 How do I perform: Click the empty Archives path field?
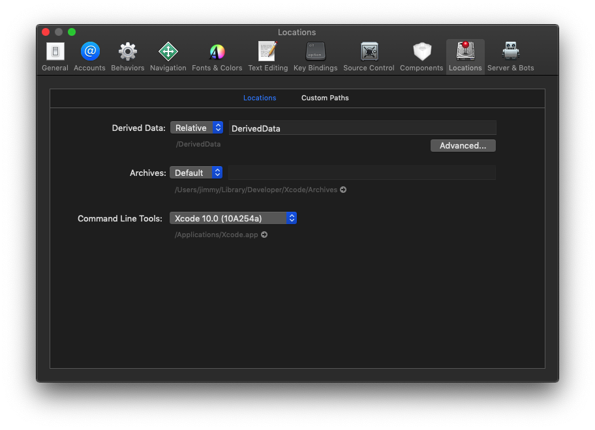[x=362, y=173]
